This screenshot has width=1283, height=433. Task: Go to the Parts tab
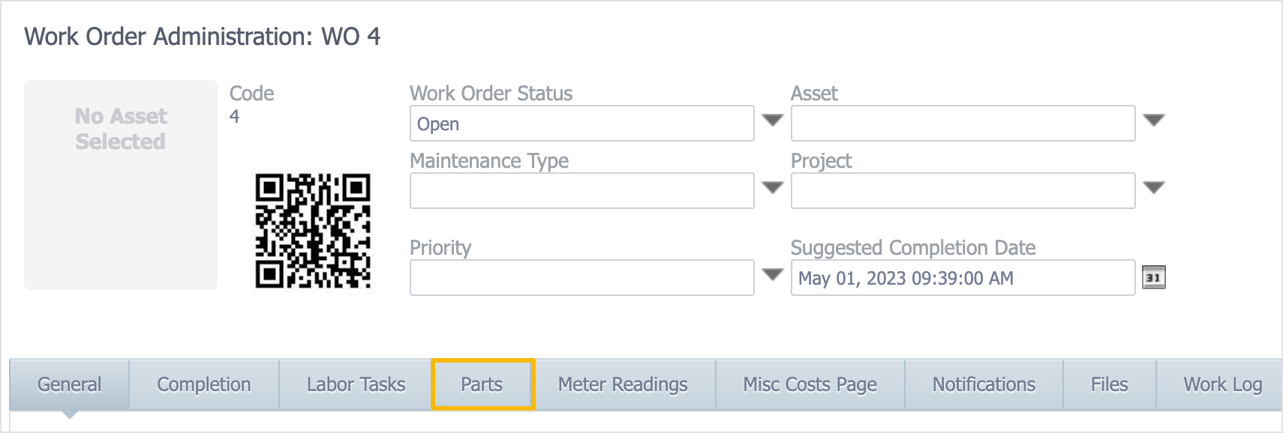(482, 384)
